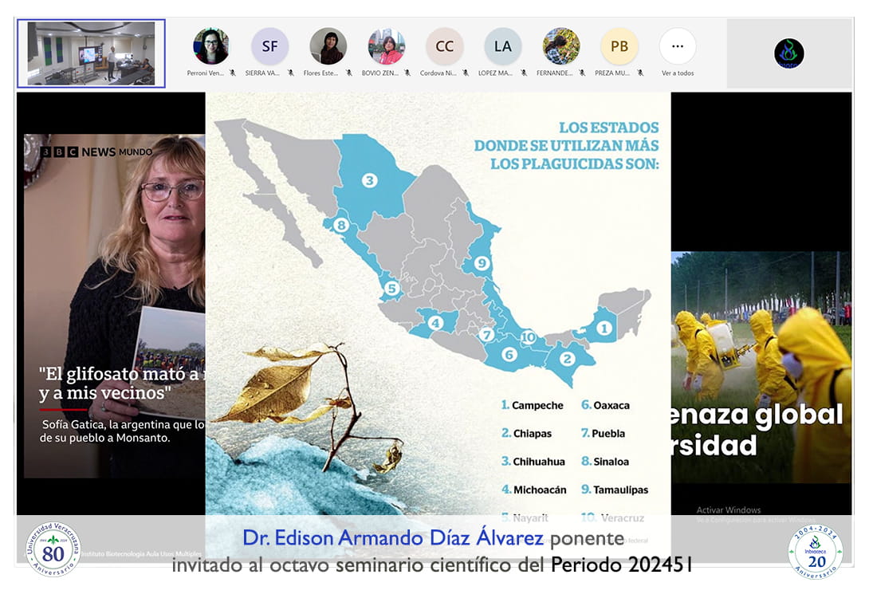Image resolution: width=869 pixels, height=606 pixels.
Task: Select FERNANDEZ's participant photo avatar
Action: click(560, 46)
